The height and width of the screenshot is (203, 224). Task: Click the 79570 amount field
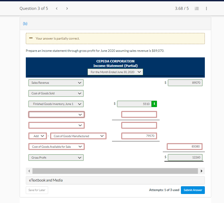pyautogui.click(x=139, y=136)
